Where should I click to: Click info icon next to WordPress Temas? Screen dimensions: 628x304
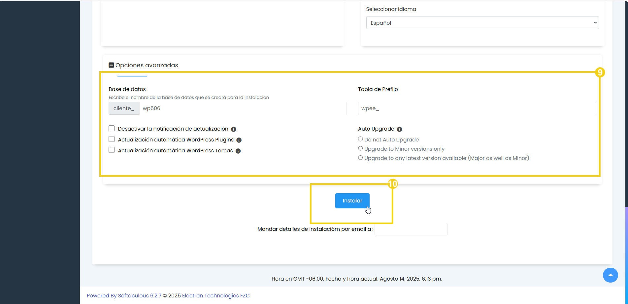pos(238,151)
